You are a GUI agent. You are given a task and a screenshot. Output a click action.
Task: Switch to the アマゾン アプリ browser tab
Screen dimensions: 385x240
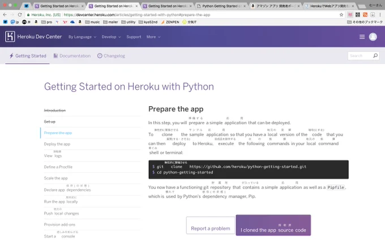pos(275,6)
